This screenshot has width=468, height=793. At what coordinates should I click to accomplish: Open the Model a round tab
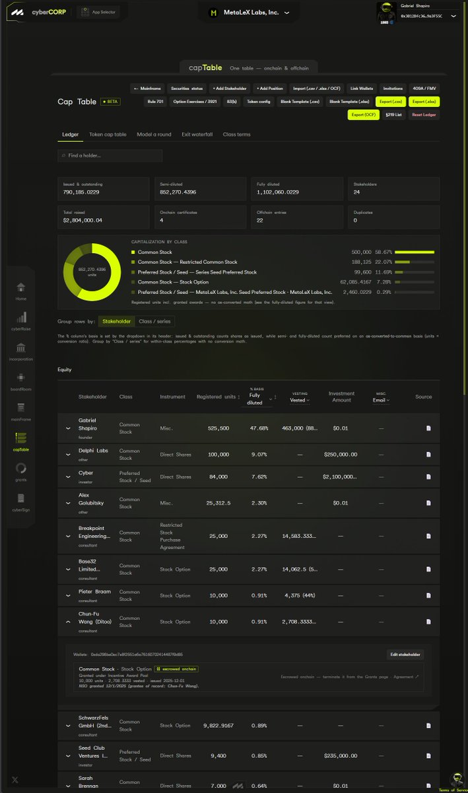tap(154, 134)
